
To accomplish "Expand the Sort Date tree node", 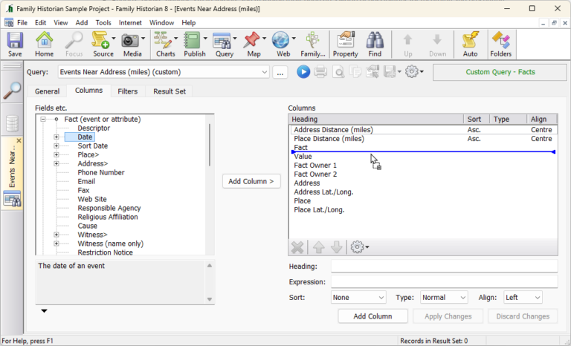I will [56, 146].
